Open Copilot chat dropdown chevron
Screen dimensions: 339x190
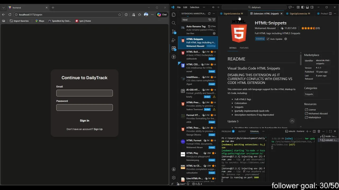click(x=294, y=7)
